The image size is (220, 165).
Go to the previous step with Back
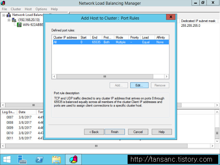click(x=94, y=132)
